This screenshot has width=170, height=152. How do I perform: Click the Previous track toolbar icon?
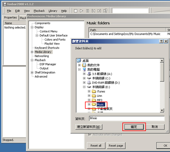point(93,11)
